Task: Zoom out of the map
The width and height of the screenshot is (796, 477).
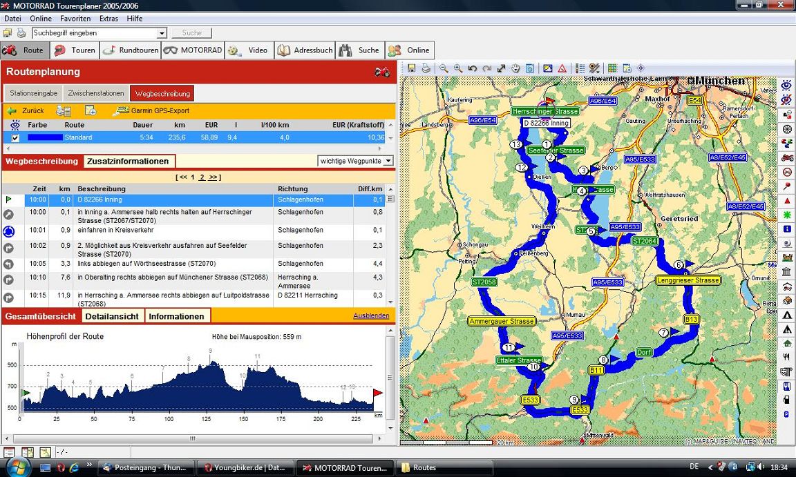Action: [444, 68]
